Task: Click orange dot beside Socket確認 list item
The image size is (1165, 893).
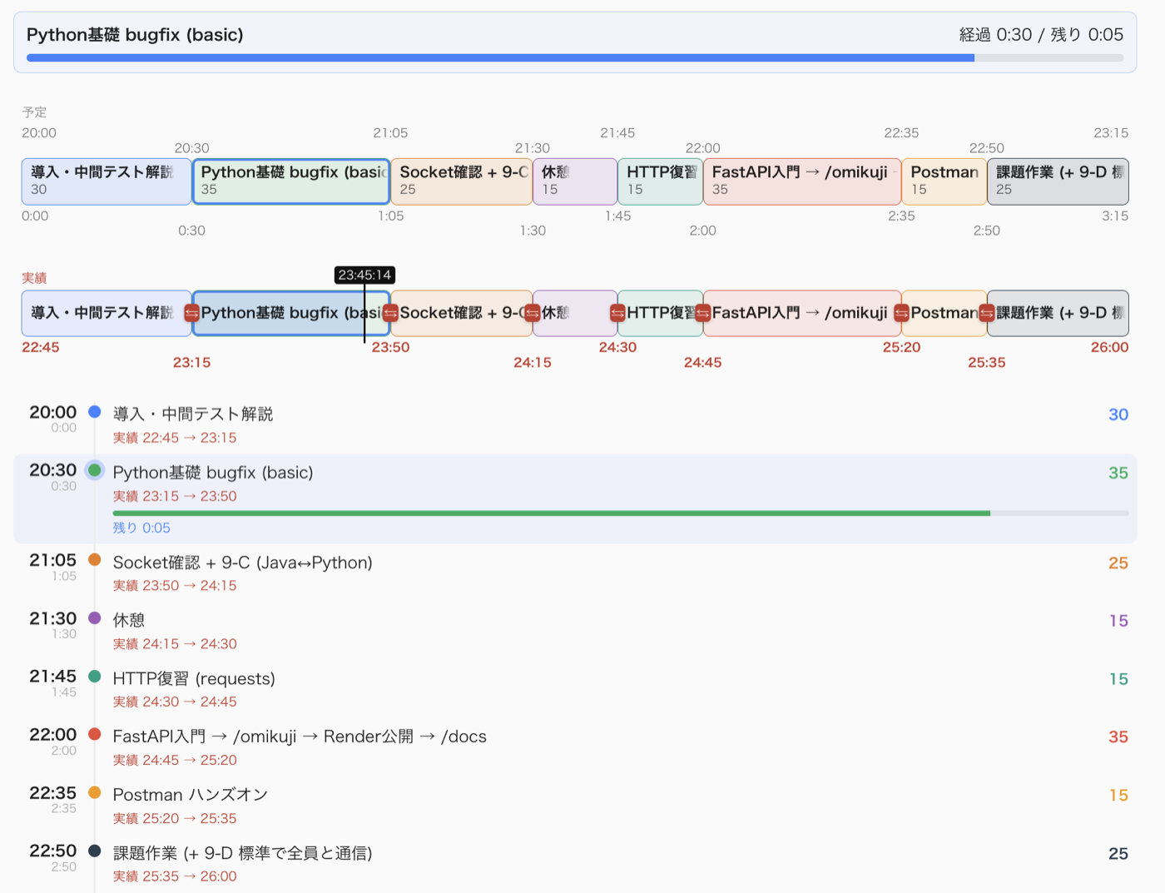Action: tap(95, 559)
